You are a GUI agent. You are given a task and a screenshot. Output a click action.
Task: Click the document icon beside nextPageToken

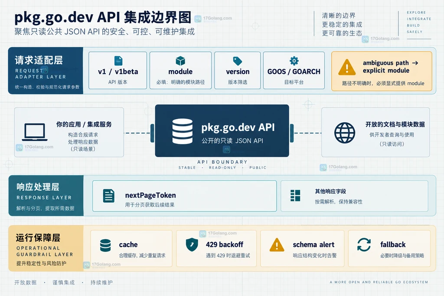click(109, 196)
